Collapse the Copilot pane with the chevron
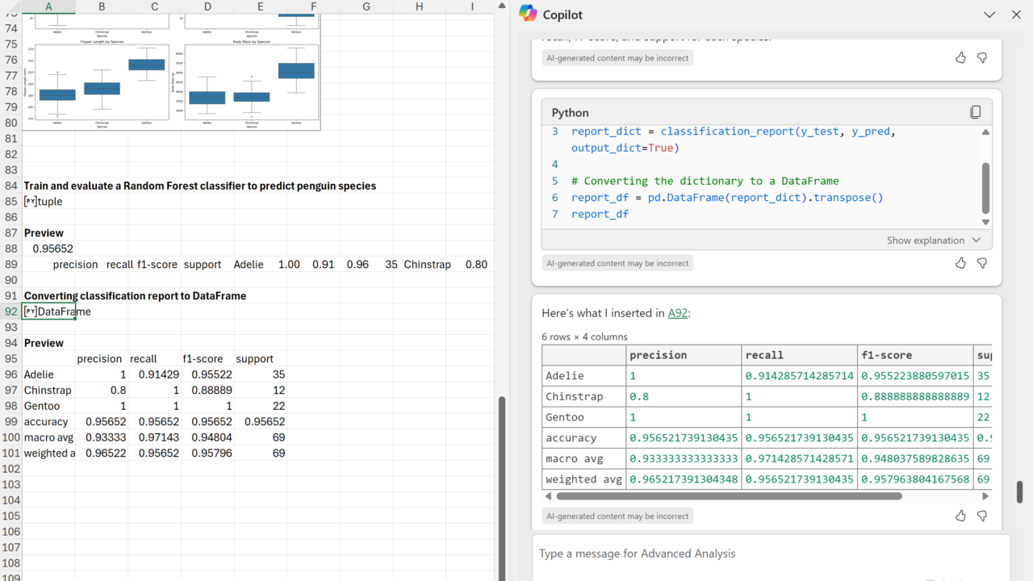The width and height of the screenshot is (1033, 581). pyautogui.click(x=989, y=15)
